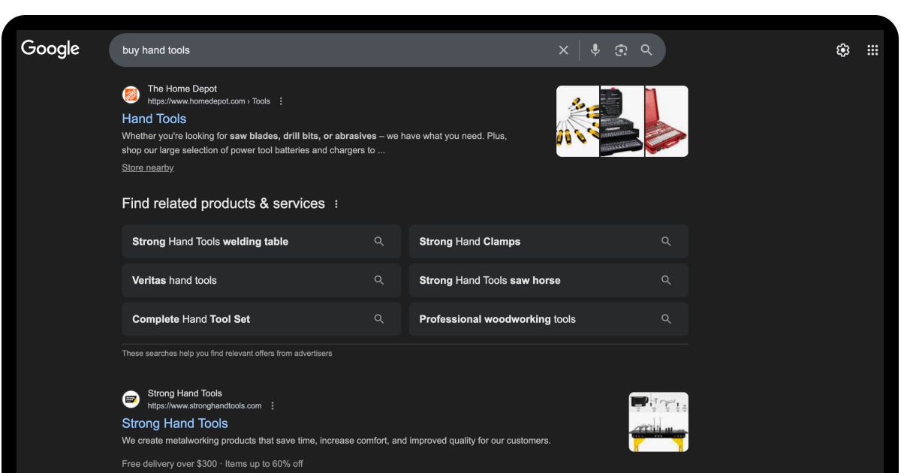Click 'Free delivery over $300' text

click(x=169, y=464)
